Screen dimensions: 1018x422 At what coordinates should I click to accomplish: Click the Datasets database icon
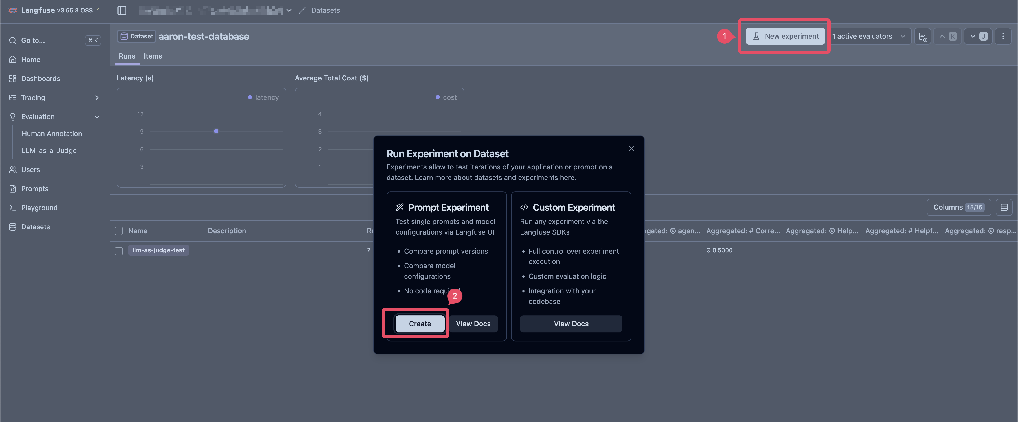point(13,227)
